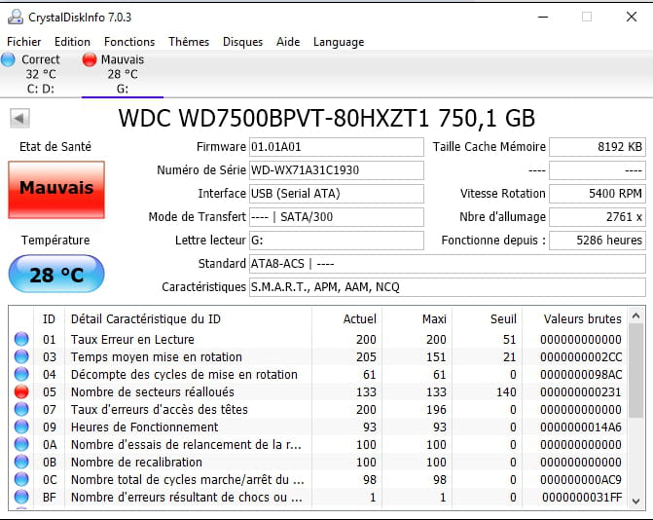The width and height of the screenshot is (653, 520).
Task: Maximize the CrystalDiskInfo window
Action: pos(587,17)
